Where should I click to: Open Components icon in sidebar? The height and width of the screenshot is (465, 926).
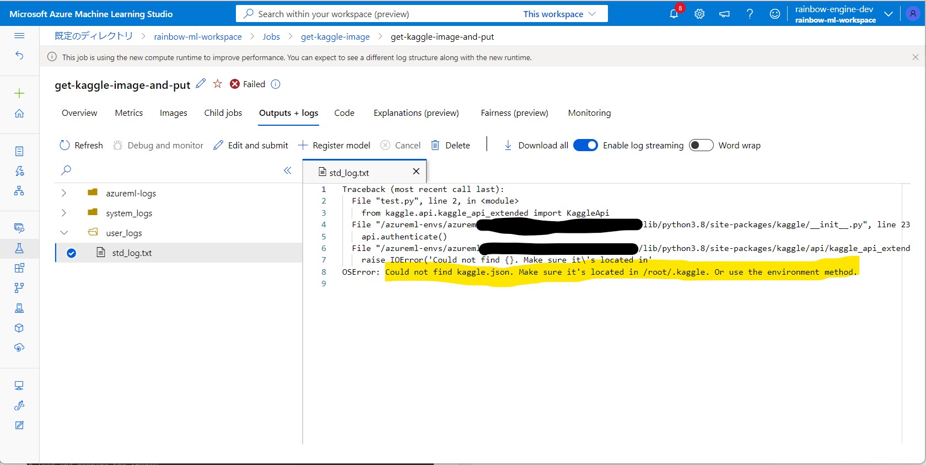tap(19, 268)
